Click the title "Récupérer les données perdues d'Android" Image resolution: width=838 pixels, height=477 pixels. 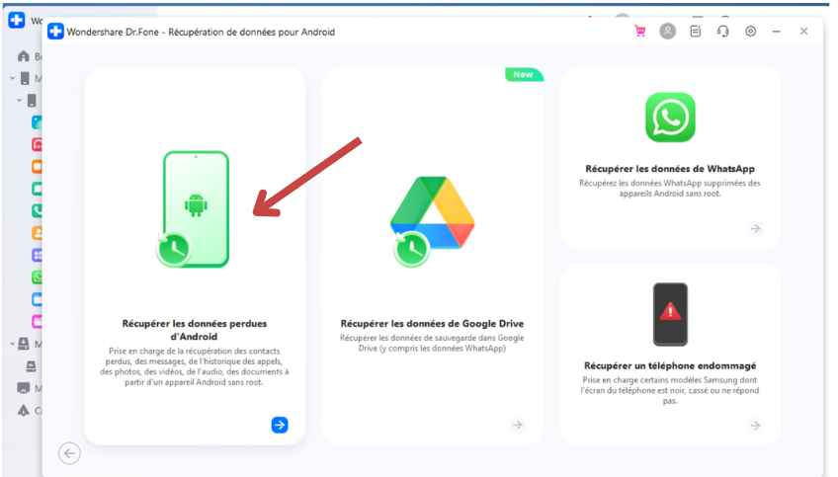[x=194, y=330]
